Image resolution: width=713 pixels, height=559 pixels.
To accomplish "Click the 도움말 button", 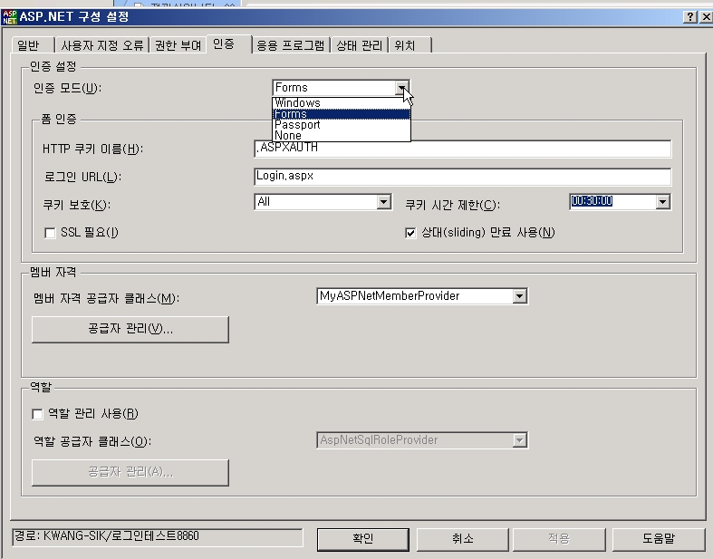I will (659, 539).
